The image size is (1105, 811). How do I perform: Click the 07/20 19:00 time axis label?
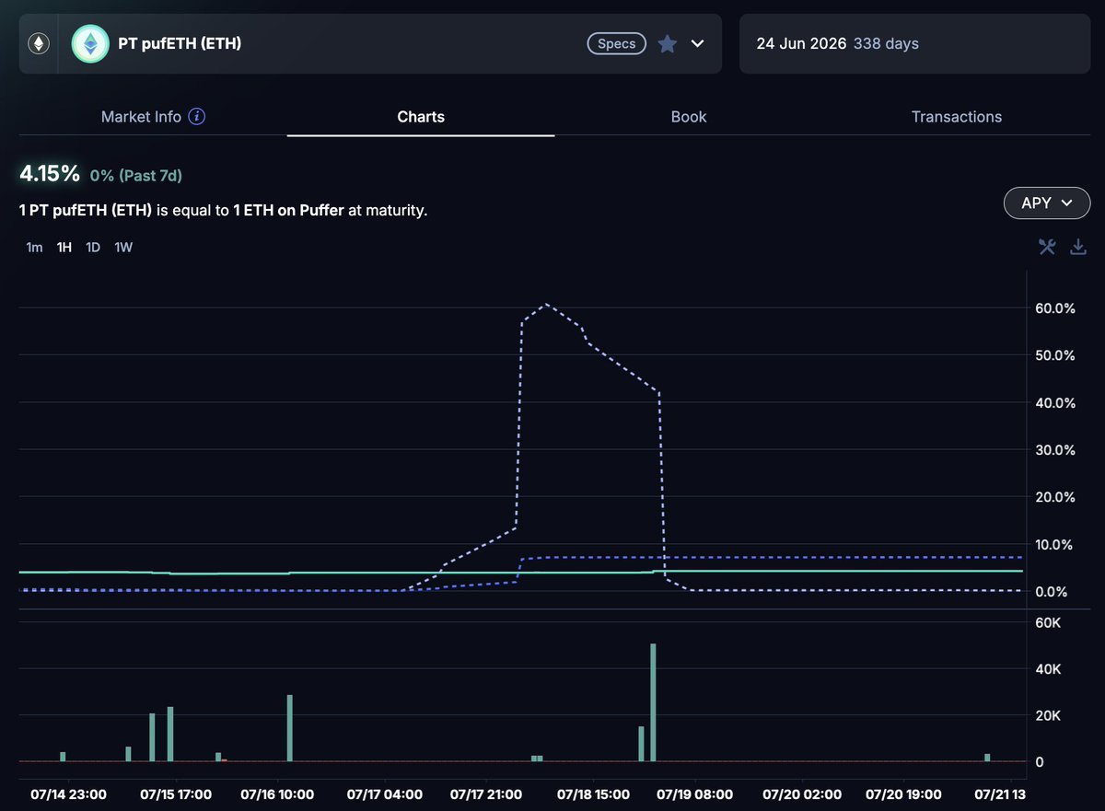[902, 794]
